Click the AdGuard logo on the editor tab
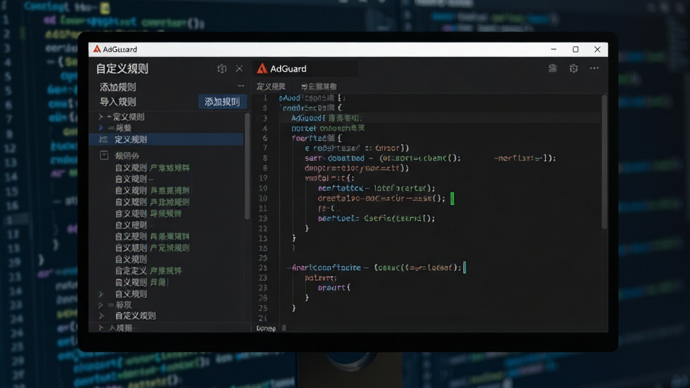The height and width of the screenshot is (388, 690). tap(262, 68)
